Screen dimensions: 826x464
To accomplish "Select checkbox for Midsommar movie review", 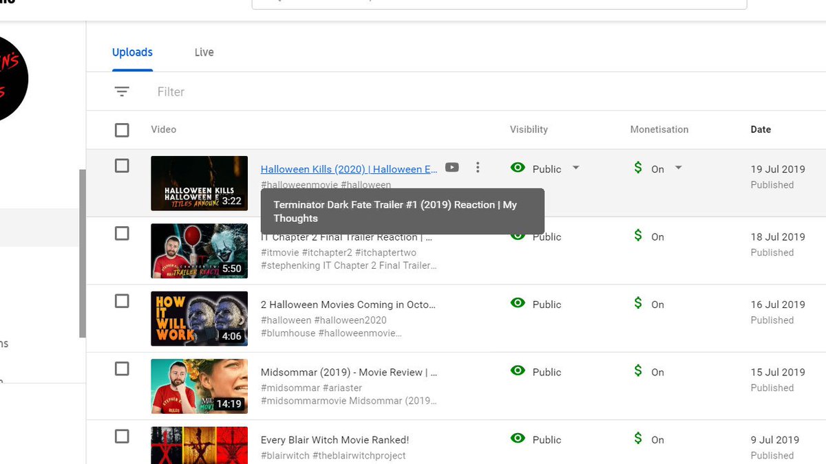I will point(122,369).
